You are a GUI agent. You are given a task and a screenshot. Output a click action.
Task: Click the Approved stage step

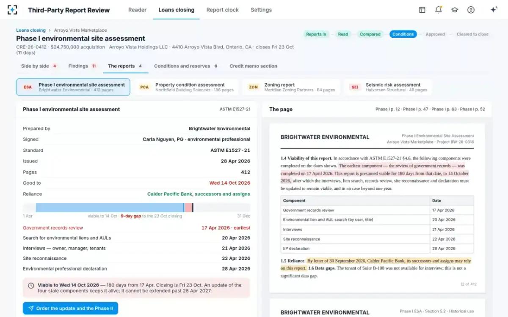[435, 34]
